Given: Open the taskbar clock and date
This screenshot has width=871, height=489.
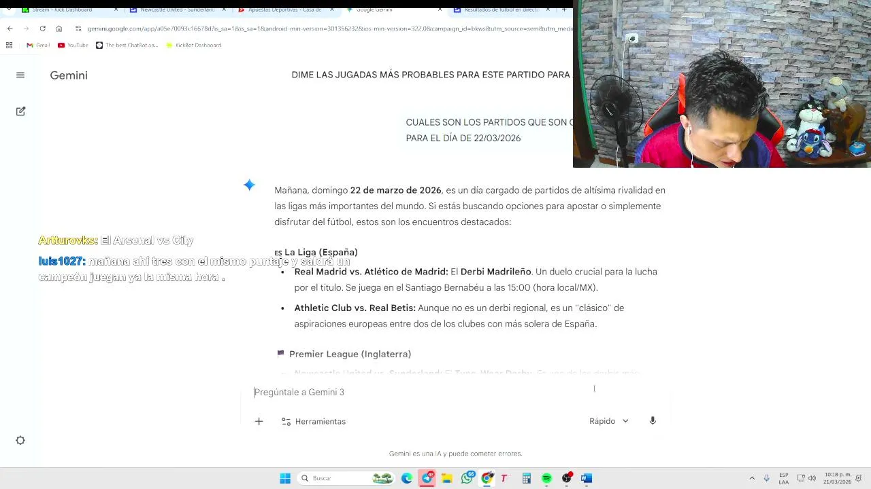Looking at the screenshot, I should 838,478.
